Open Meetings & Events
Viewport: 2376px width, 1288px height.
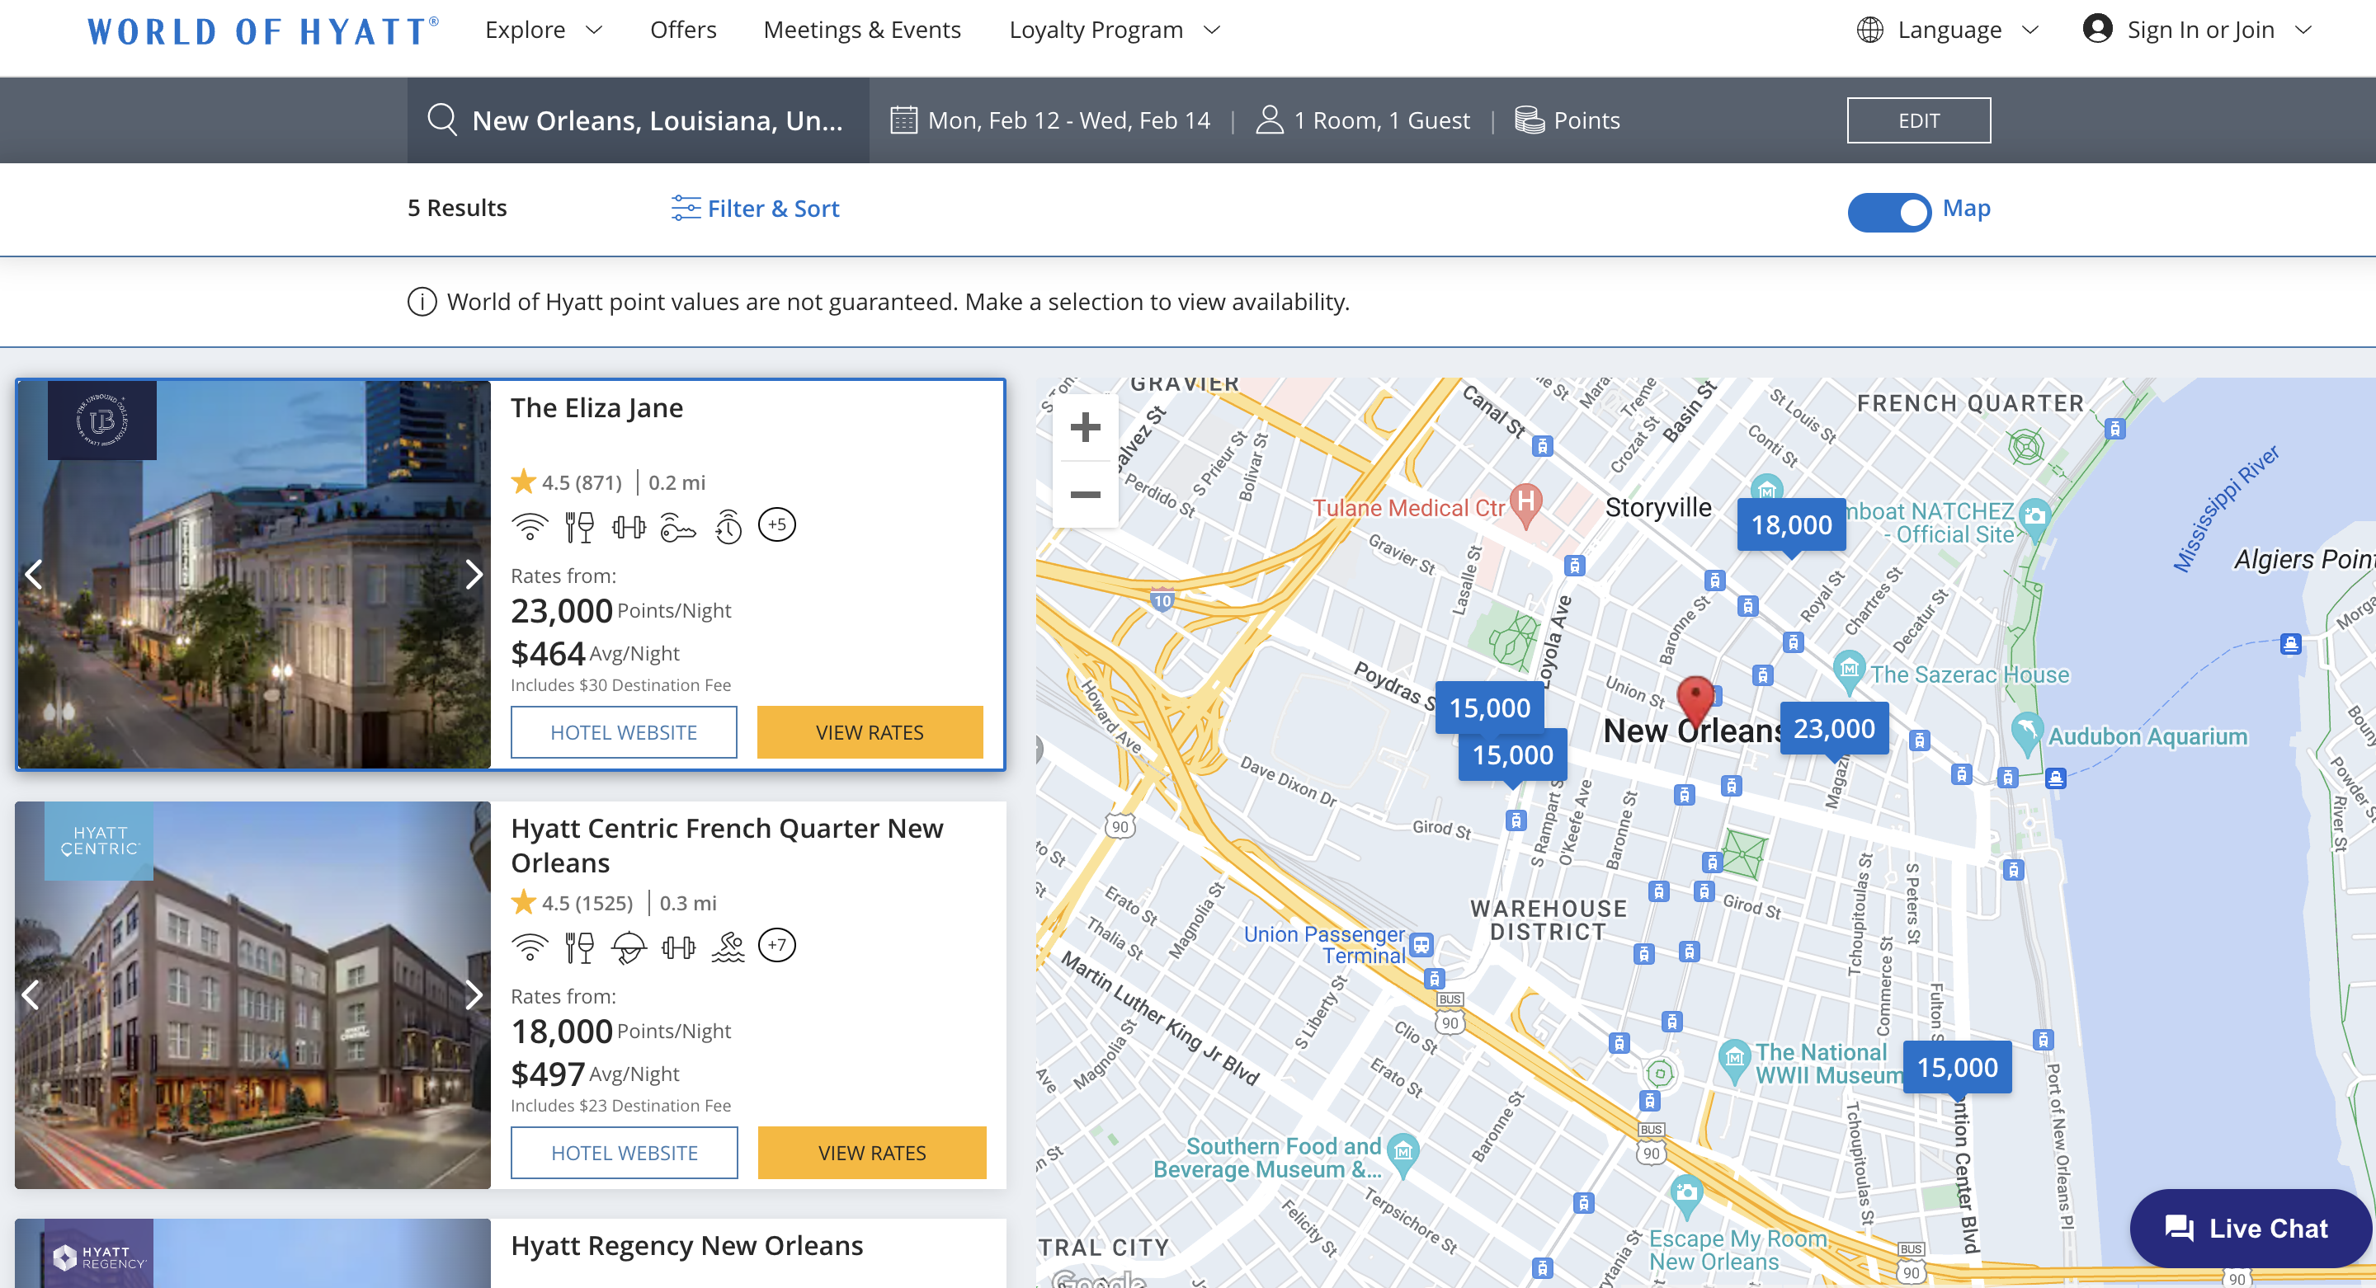tap(861, 31)
